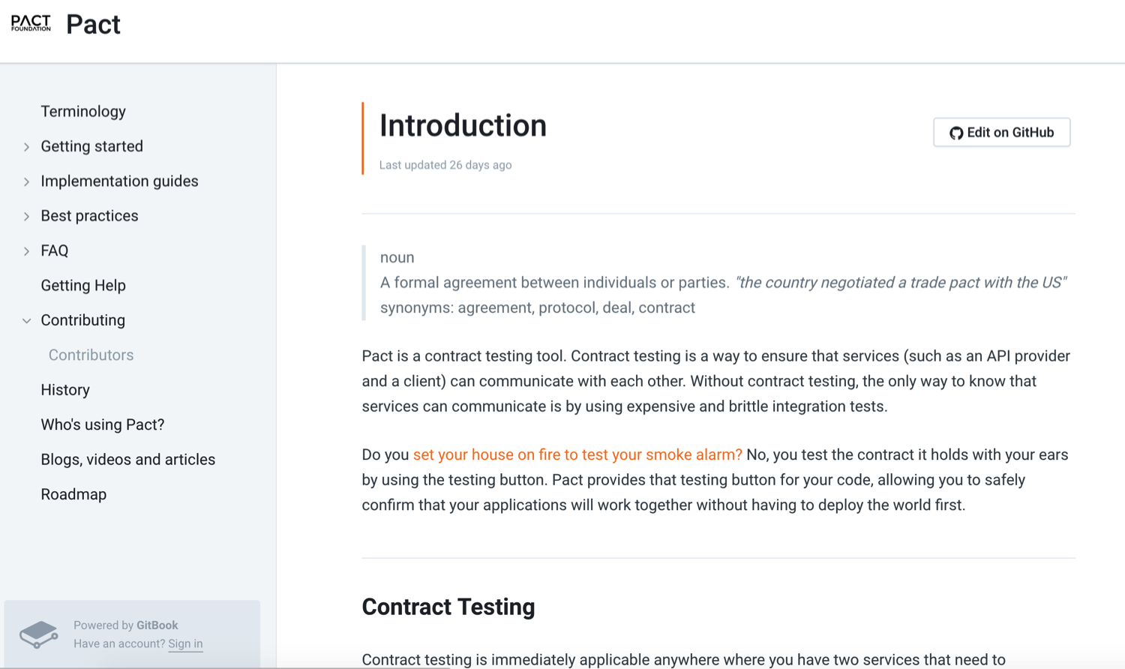Open the Terminology page

(83, 112)
